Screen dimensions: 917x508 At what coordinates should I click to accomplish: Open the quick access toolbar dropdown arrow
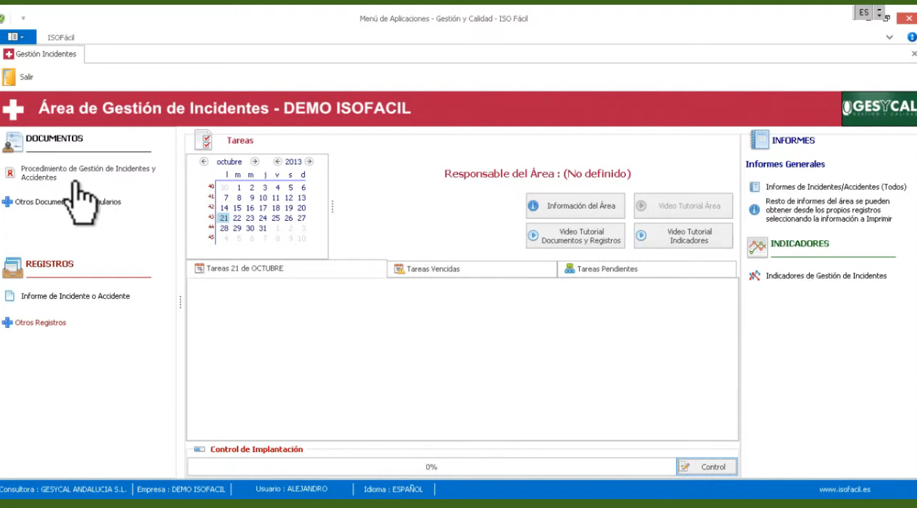23,19
